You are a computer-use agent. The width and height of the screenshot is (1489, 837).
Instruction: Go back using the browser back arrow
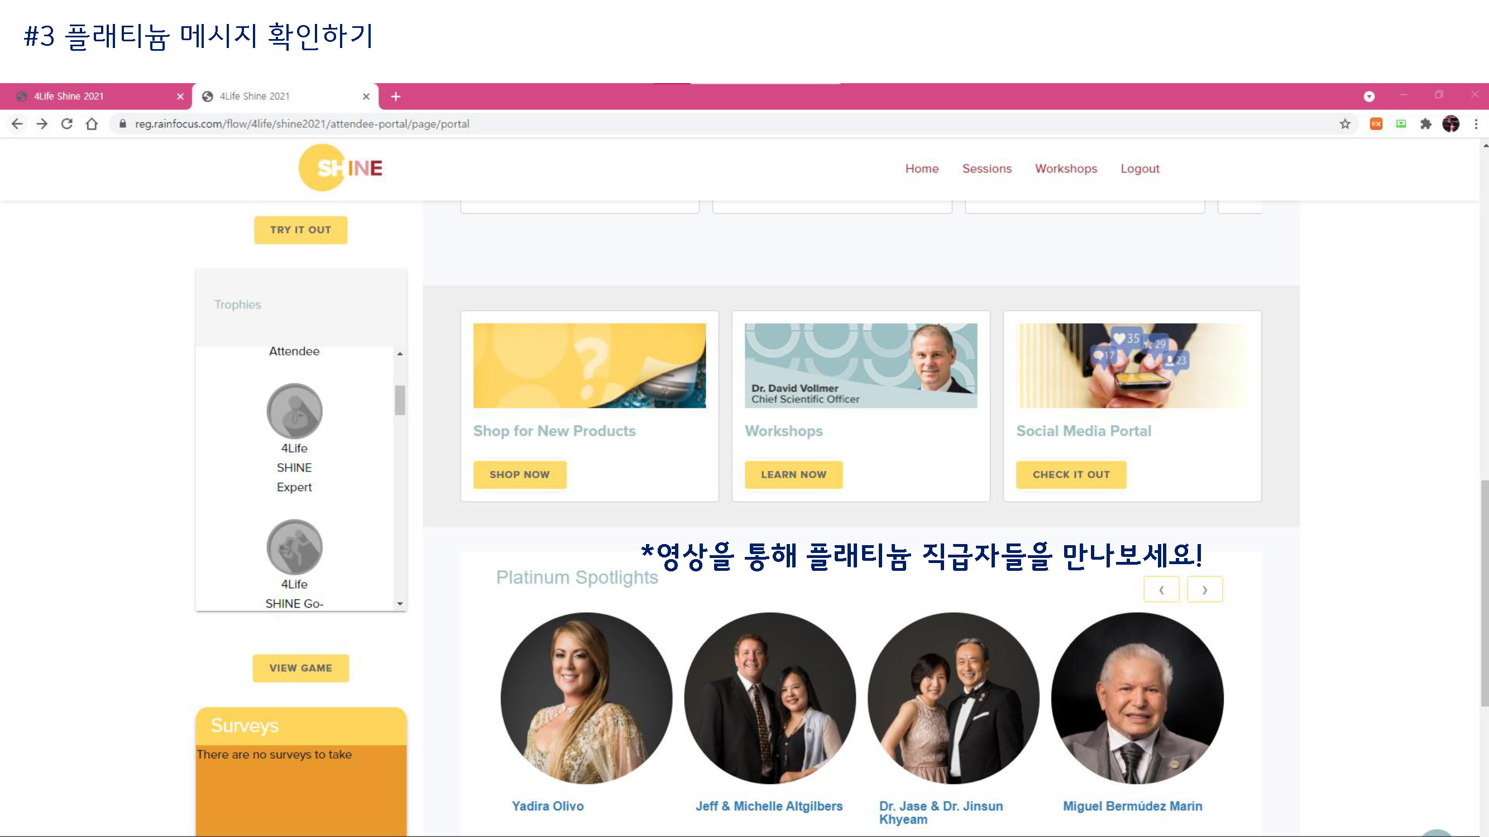point(17,124)
